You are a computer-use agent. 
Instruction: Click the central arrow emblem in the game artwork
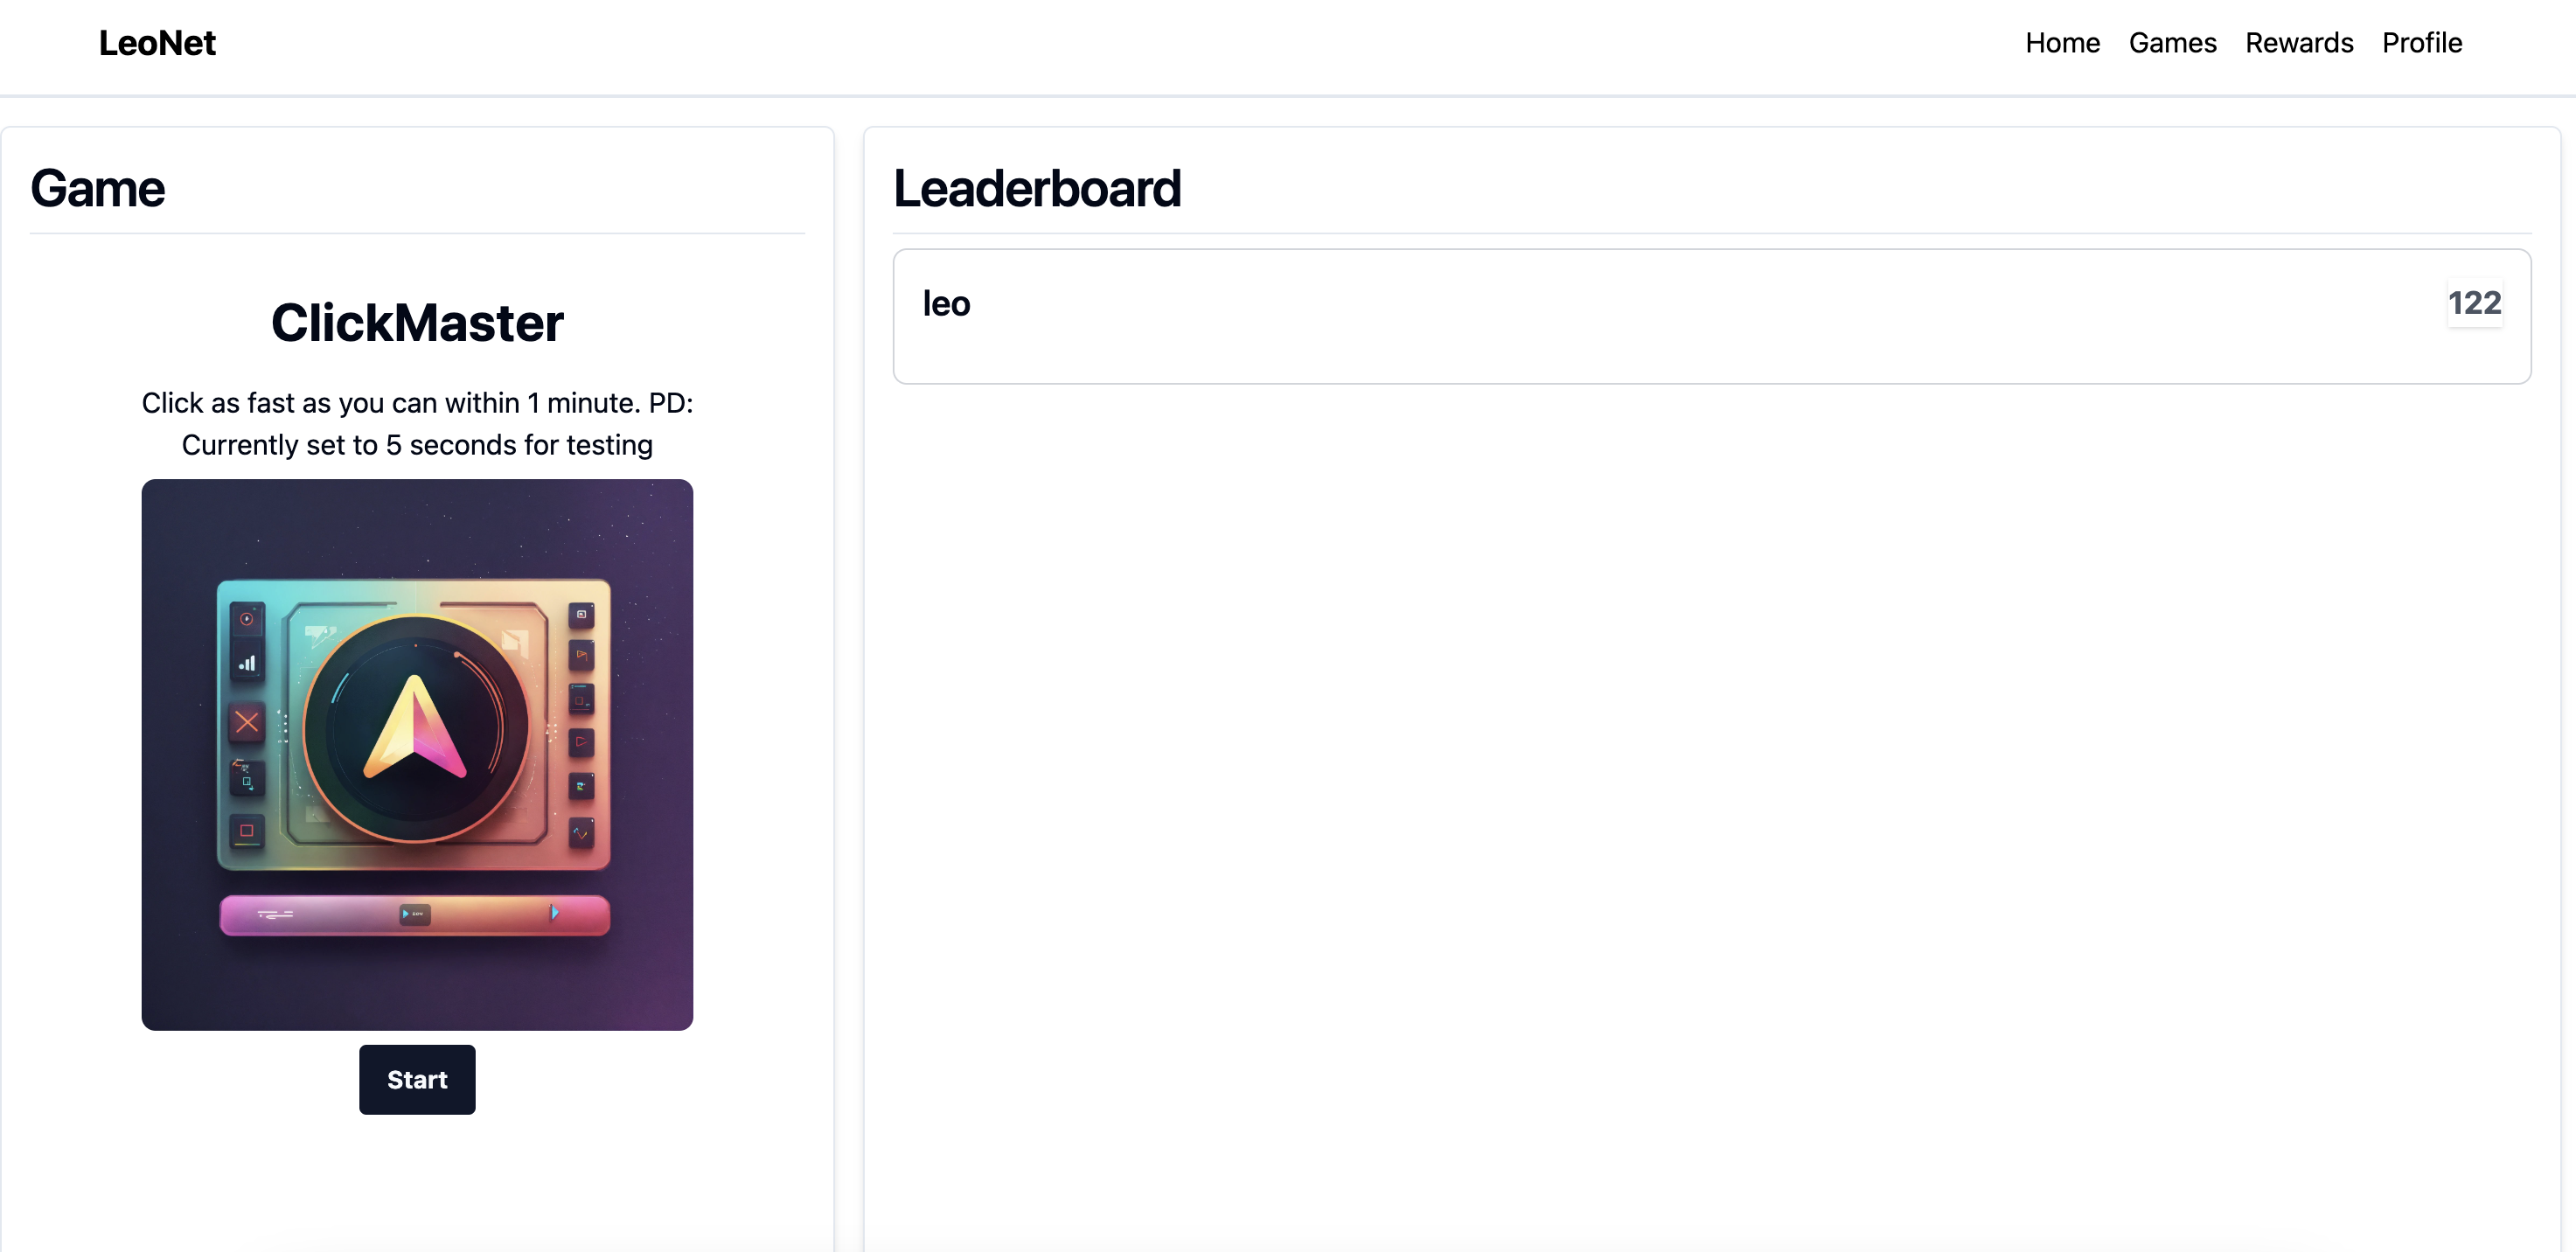click(x=416, y=727)
